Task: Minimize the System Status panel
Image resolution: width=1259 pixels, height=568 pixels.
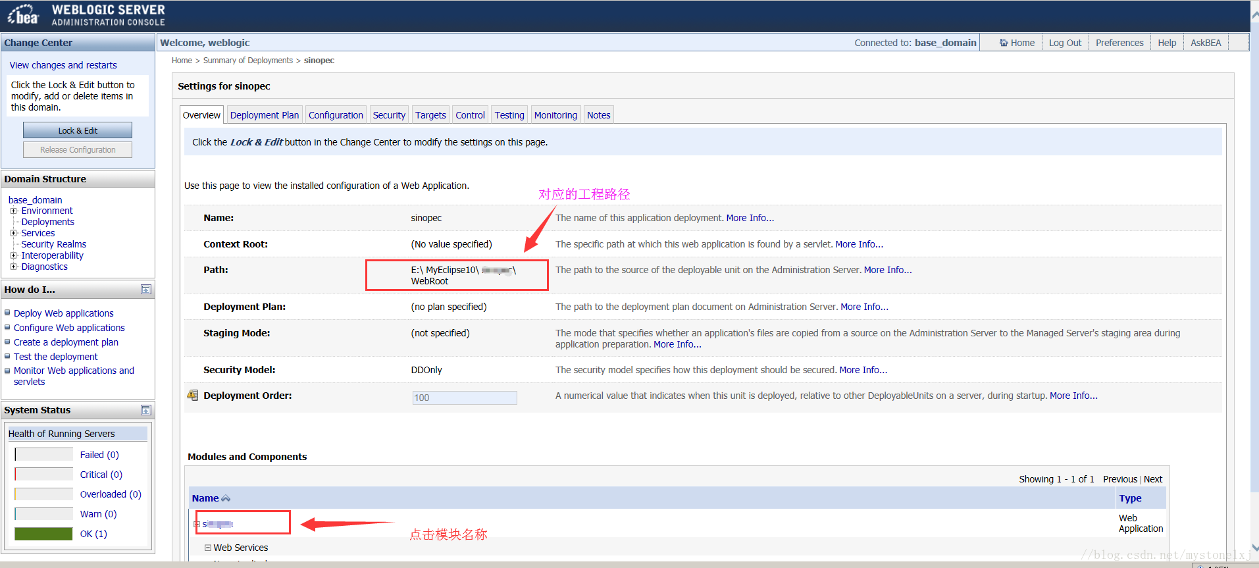Action: [146, 410]
